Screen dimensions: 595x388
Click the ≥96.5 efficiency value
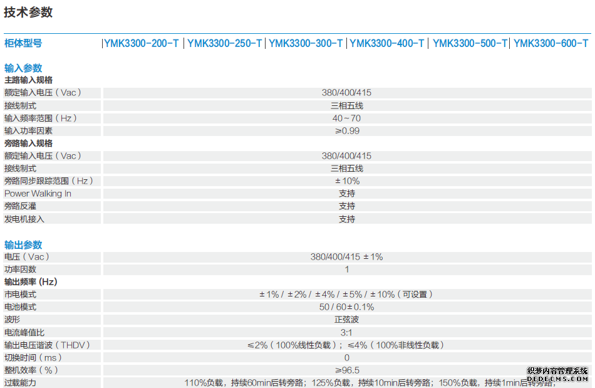(346, 370)
